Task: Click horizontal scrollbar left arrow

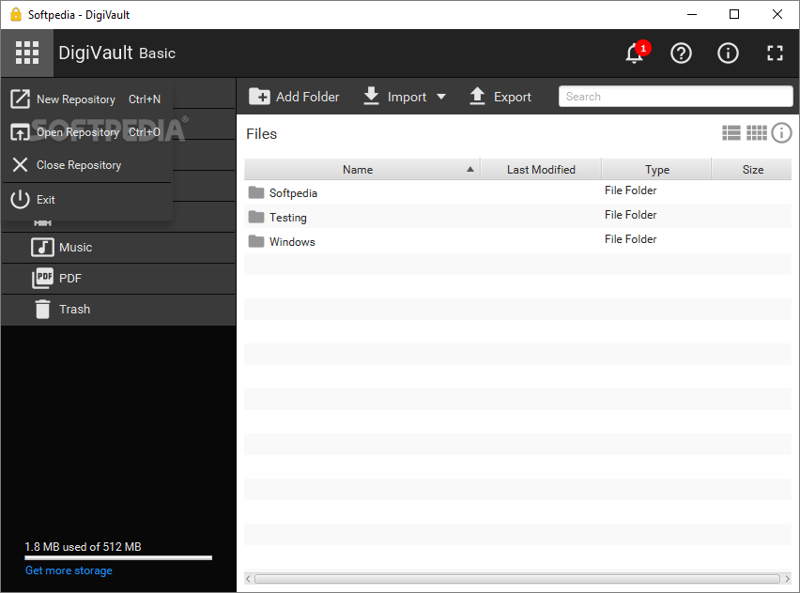Action: 249,579
